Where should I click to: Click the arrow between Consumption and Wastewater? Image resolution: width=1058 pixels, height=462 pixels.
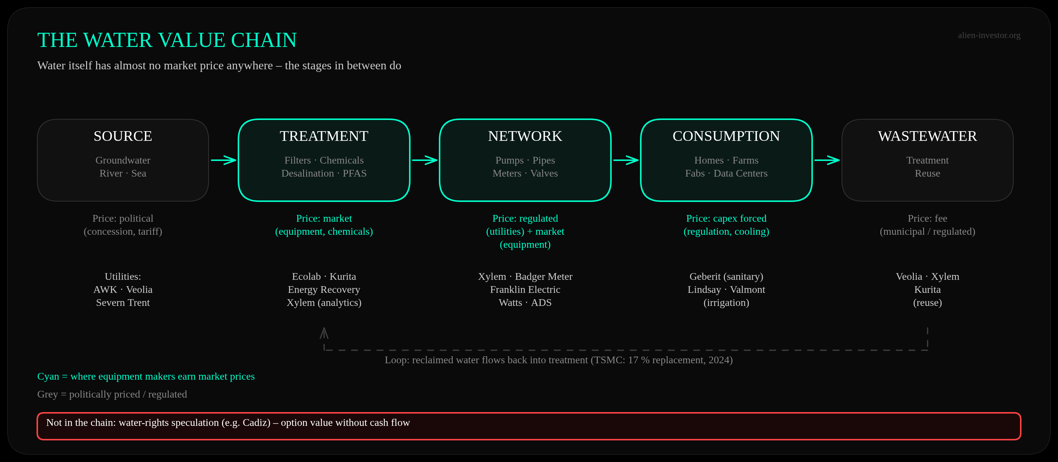[827, 160]
